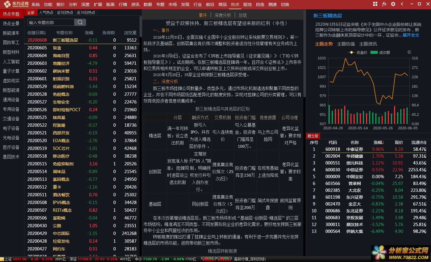Open the 股池 menu
This screenshot has width=431, height=262.
click(248, 4)
